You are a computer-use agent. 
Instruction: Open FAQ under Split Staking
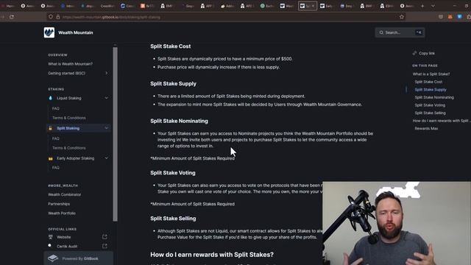pyautogui.click(x=56, y=138)
